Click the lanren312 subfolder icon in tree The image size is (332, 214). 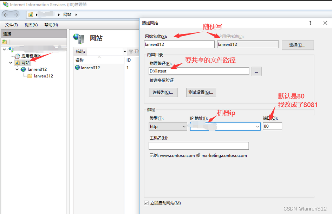[x=30, y=76]
